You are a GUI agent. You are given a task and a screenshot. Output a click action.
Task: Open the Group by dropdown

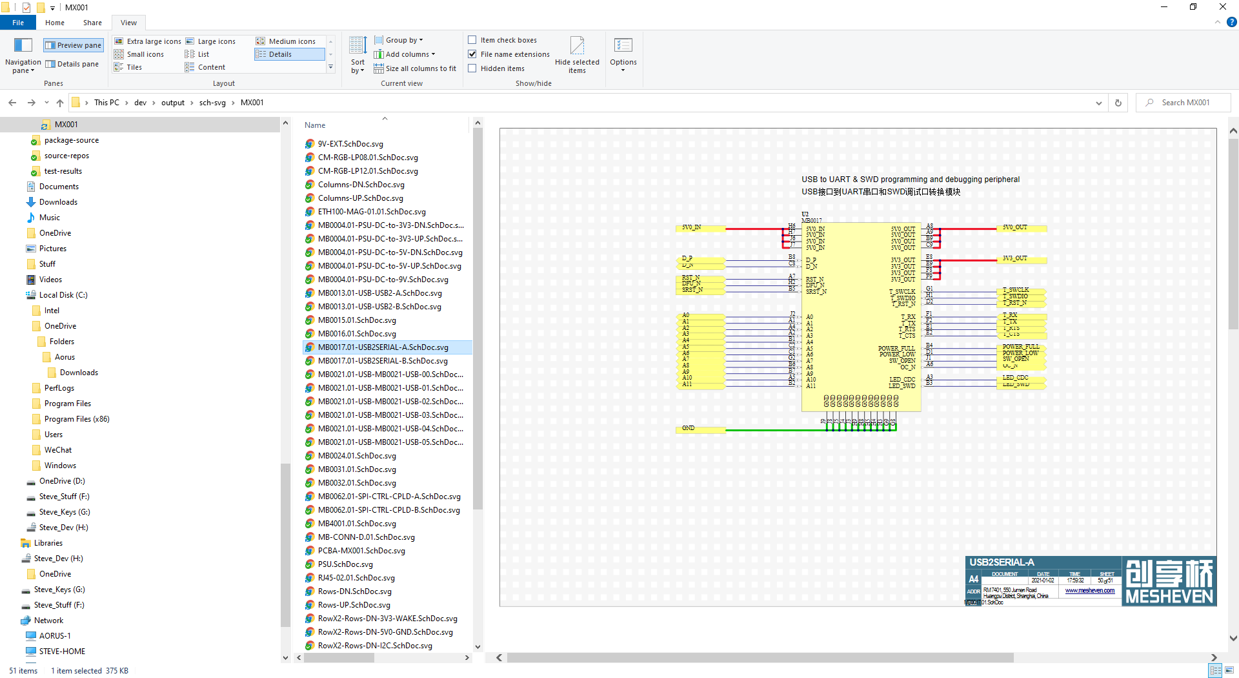399,40
